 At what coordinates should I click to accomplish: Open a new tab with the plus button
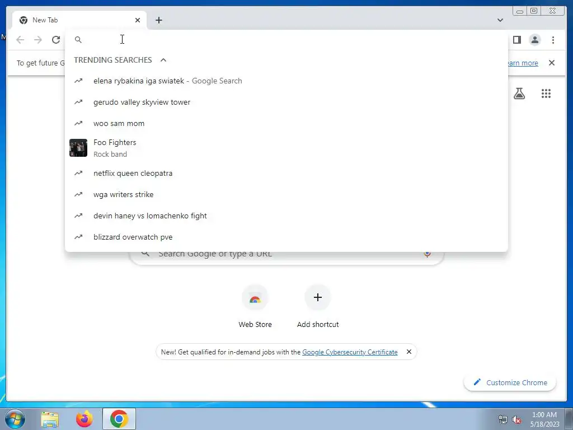158,20
